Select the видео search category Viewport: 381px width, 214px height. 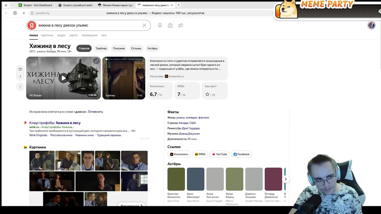pos(61,35)
